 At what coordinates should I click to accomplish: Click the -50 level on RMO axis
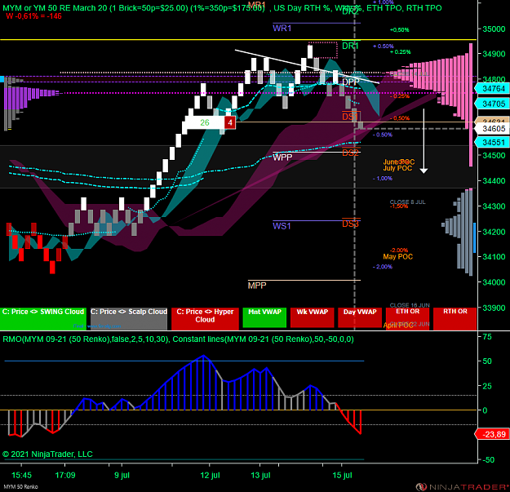click(489, 460)
